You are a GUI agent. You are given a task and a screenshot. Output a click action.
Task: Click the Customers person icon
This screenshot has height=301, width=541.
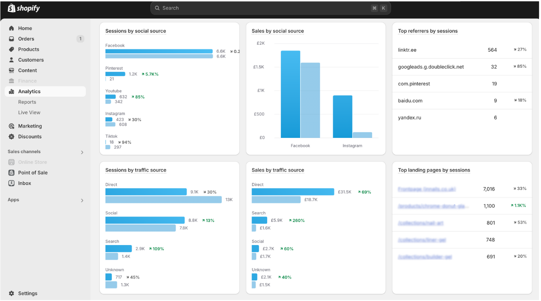point(11,60)
